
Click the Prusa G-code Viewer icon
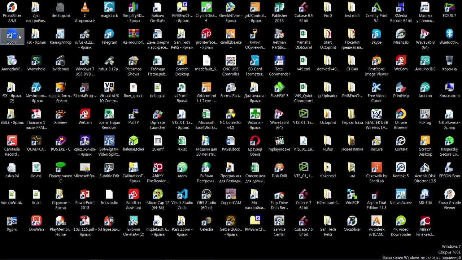coord(449,194)
